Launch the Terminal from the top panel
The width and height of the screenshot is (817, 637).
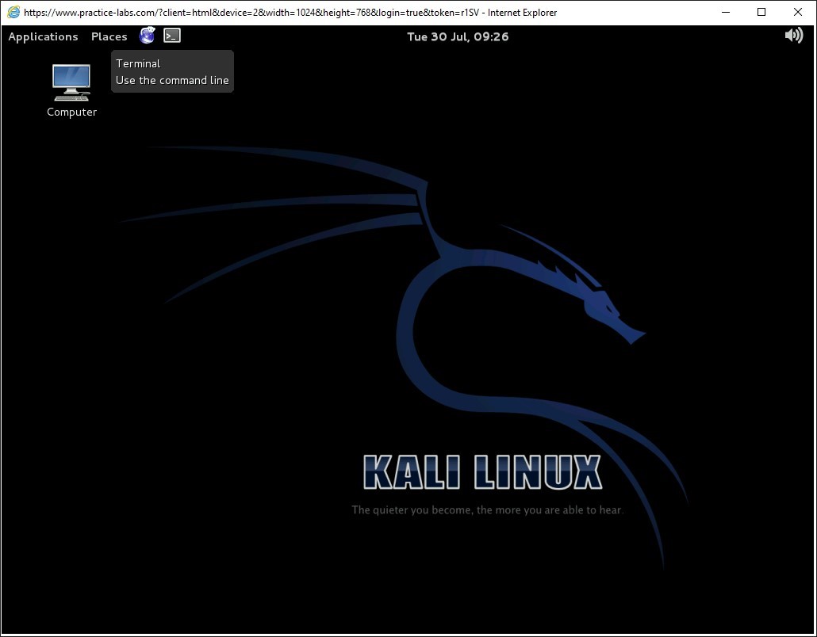tap(172, 36)
